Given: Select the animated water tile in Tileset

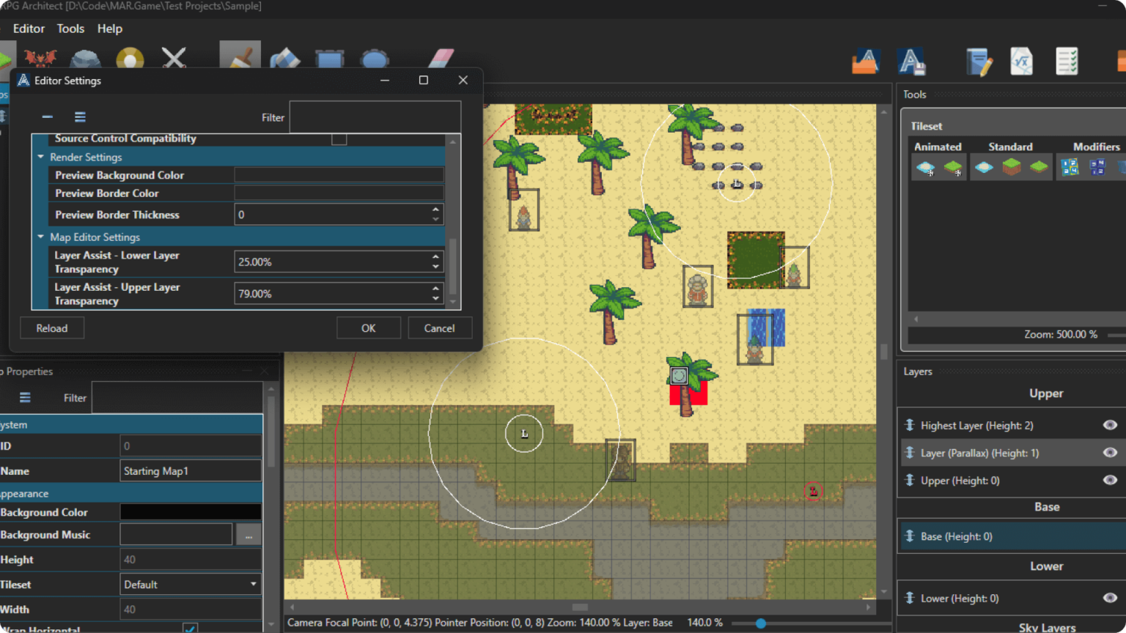Looking at the screenshot, I should [924, 166].
